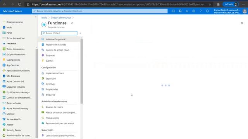
Task: Click the SQL Database icon
Action: 4,76
